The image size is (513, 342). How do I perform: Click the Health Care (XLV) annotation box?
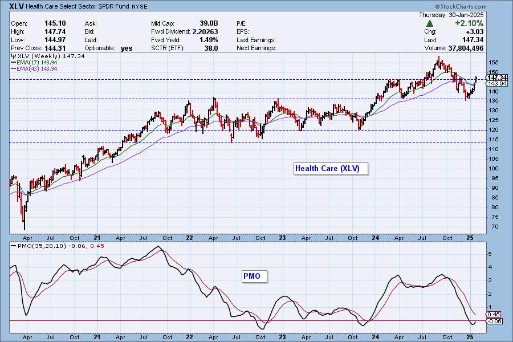(331, 169)
